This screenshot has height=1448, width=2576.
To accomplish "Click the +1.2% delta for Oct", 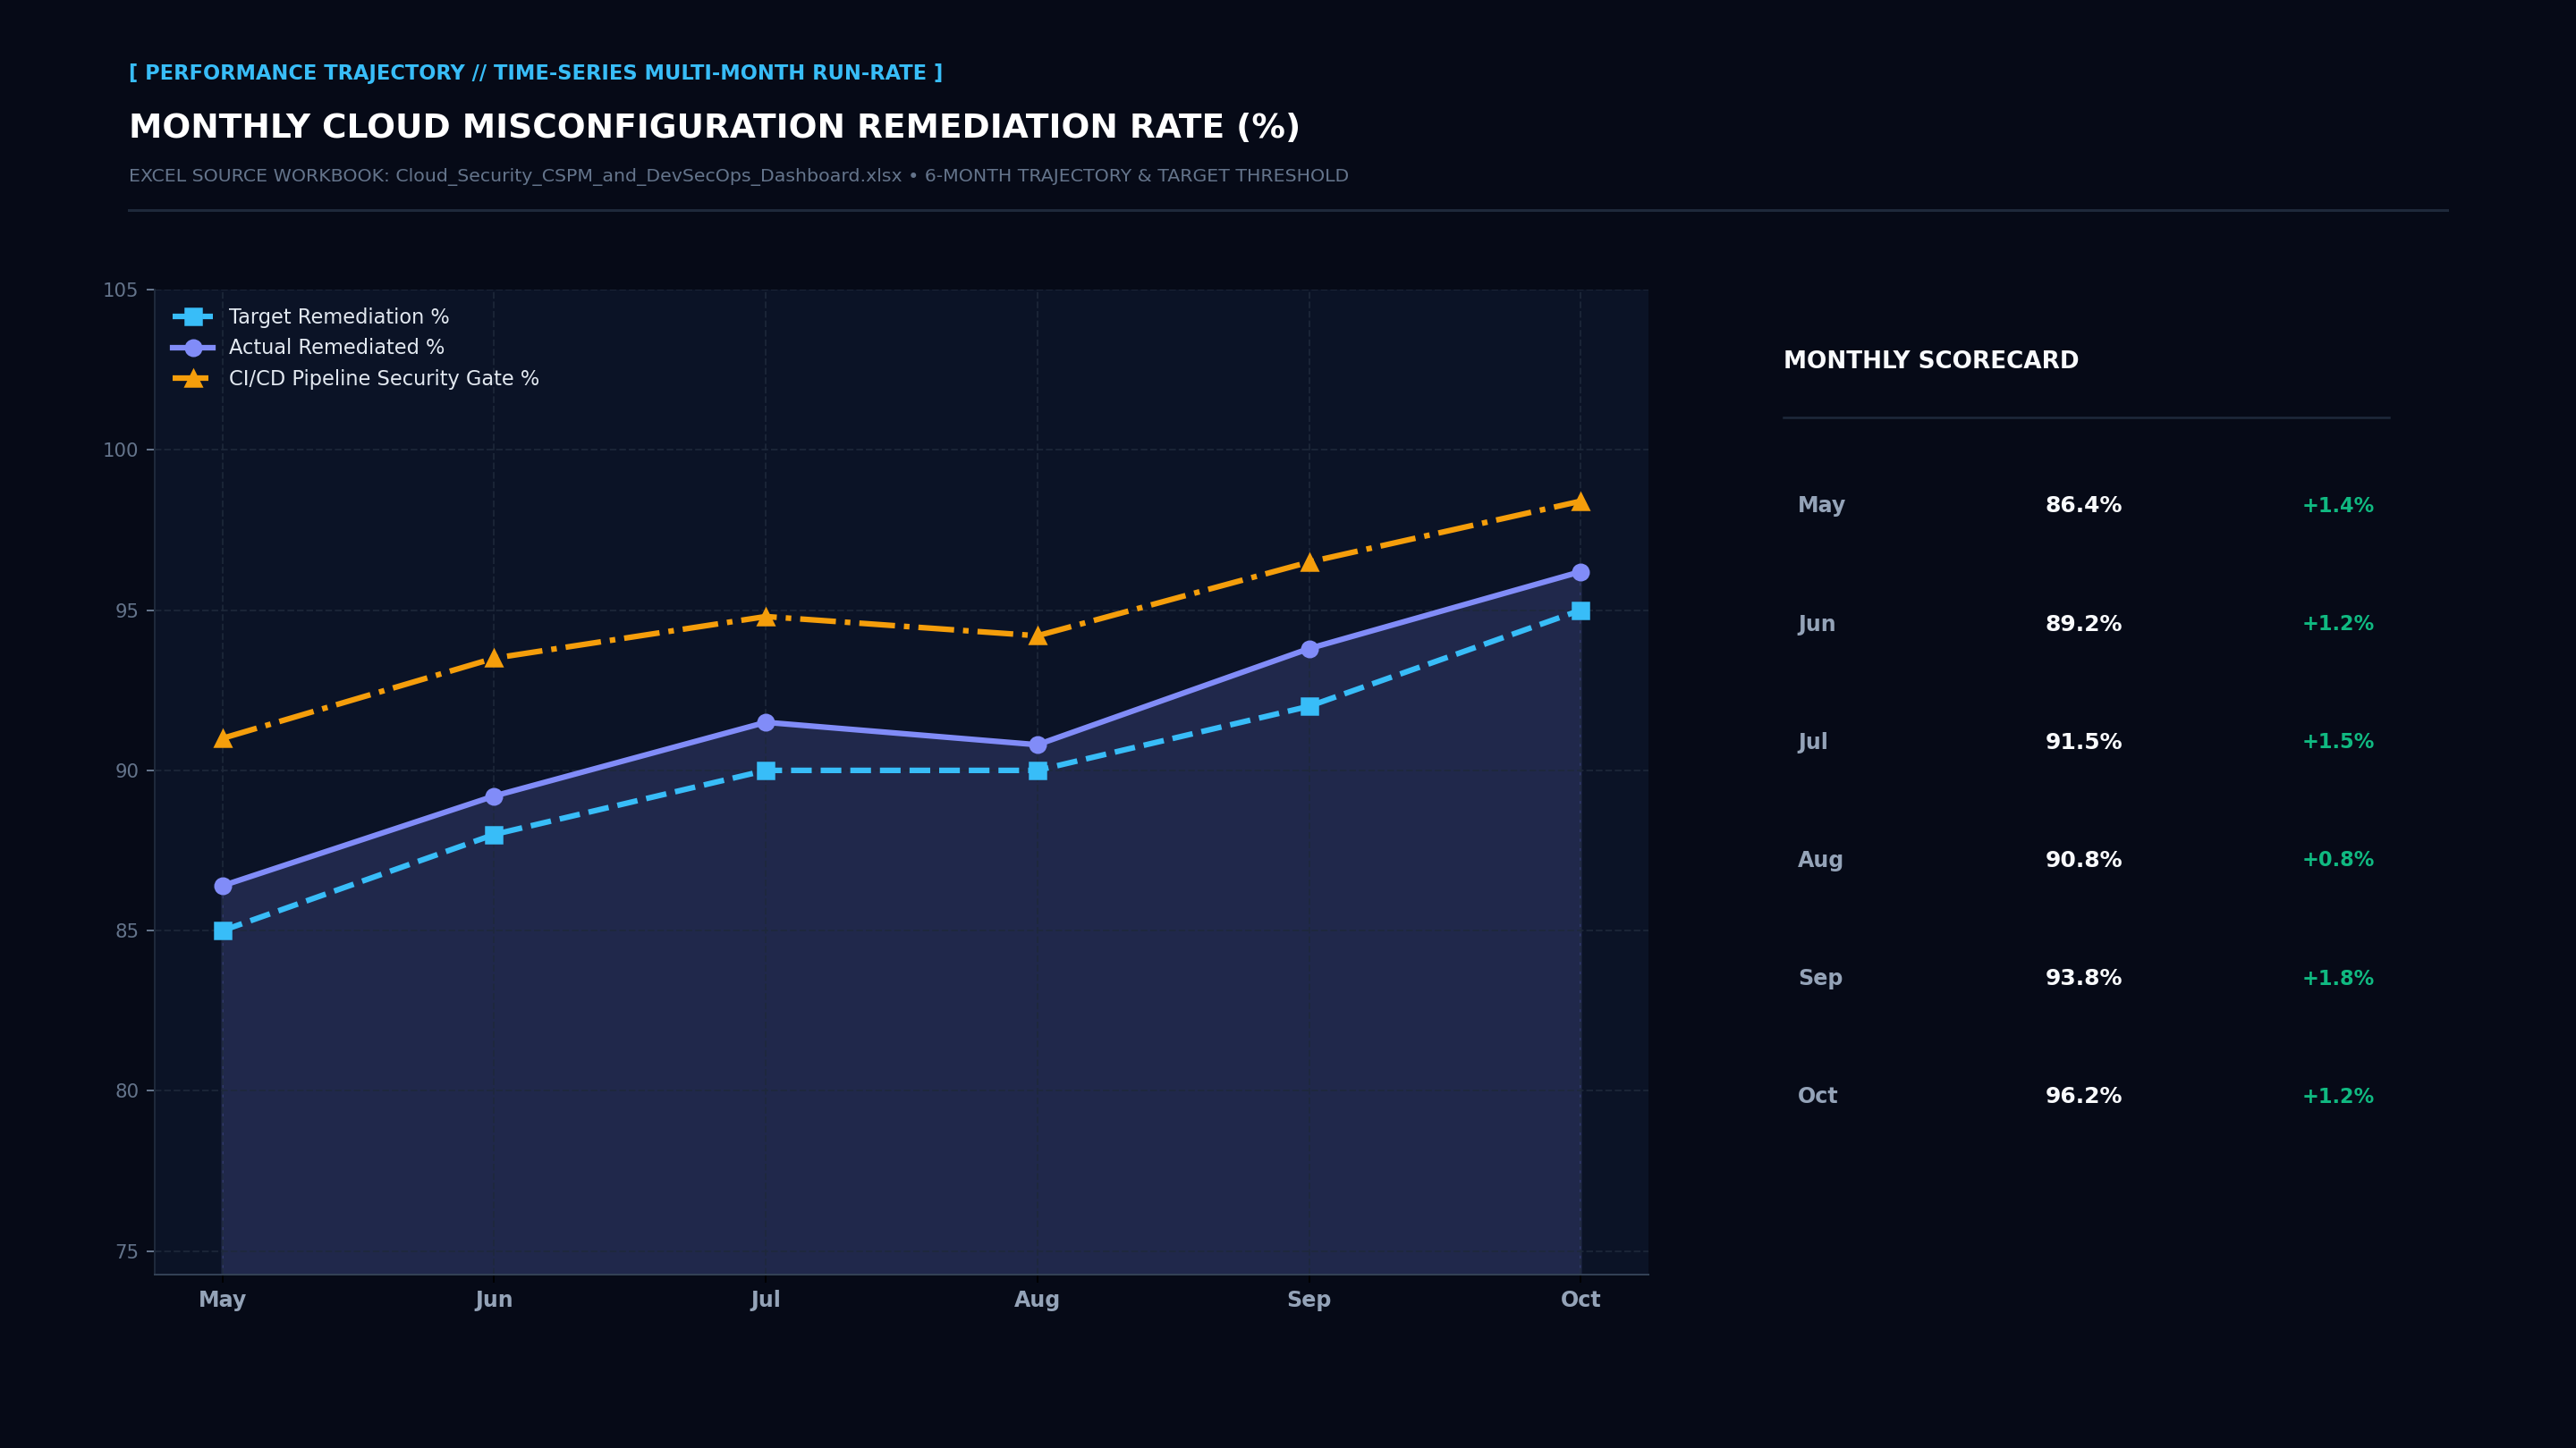I will pos(2338,1096).
